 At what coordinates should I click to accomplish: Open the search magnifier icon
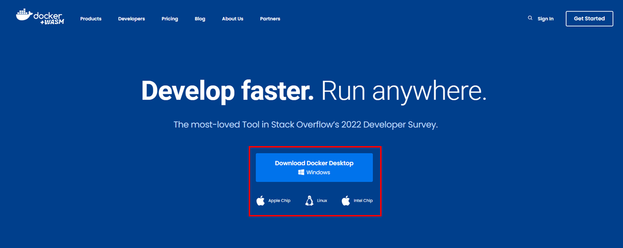click(530, 18)
